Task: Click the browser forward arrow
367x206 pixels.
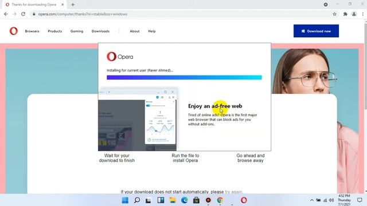Action: click(x=14, y=14)
